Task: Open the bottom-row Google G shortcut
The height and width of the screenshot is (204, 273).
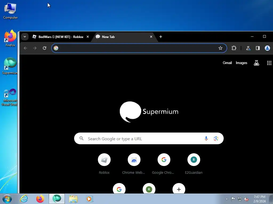Action: coord(119,189)
